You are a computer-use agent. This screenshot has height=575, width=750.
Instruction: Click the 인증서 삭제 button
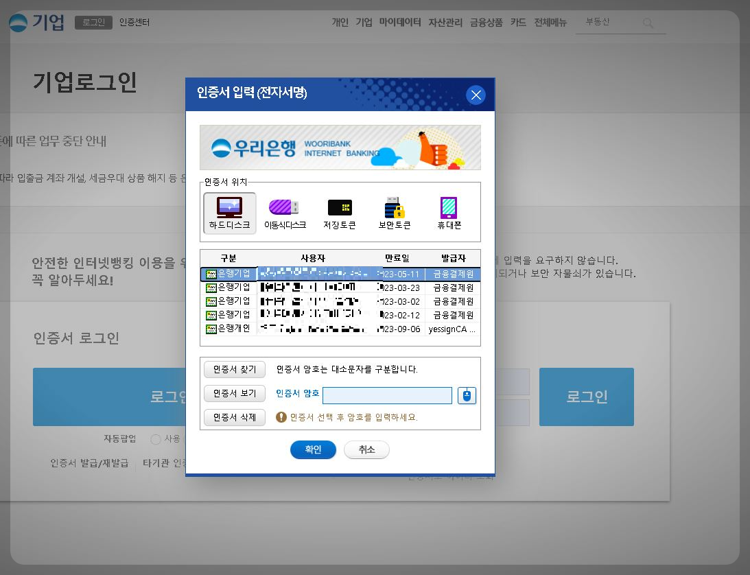click(234, 417)
